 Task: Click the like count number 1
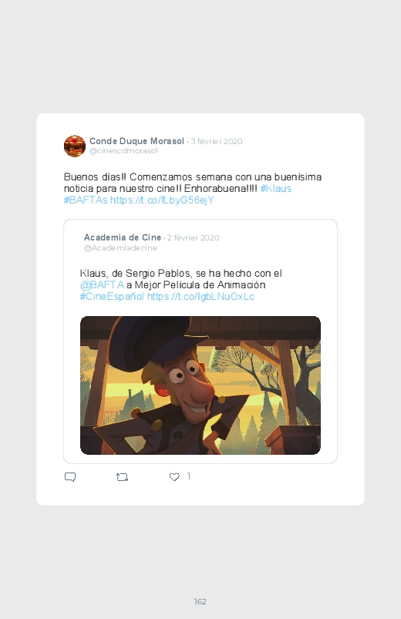(189, 476)
